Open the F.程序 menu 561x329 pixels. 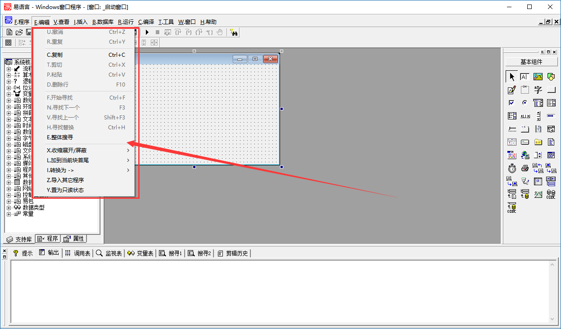click(x=22, y=22)
